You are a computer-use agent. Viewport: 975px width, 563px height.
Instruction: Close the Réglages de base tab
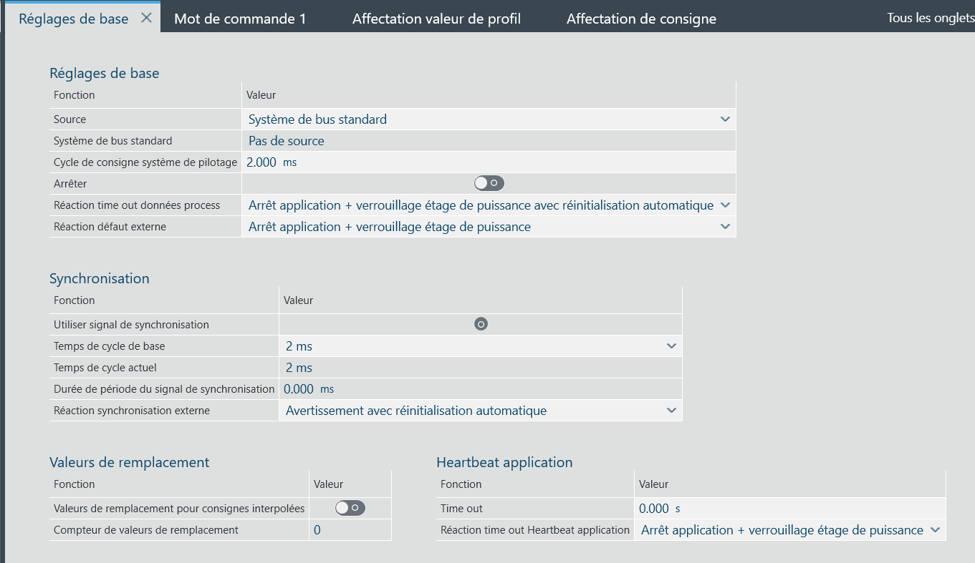(146, 18)
